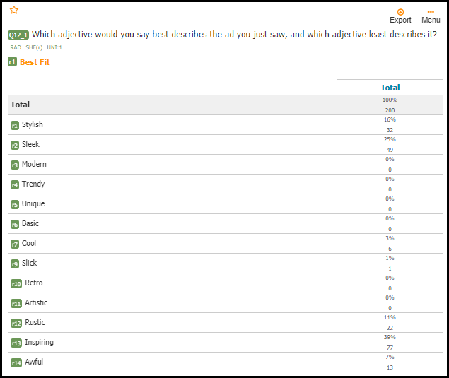The width and height of the screenshot is (449, 378).
Task: Open the three-dot Menu icon
Action: (431, 12)
